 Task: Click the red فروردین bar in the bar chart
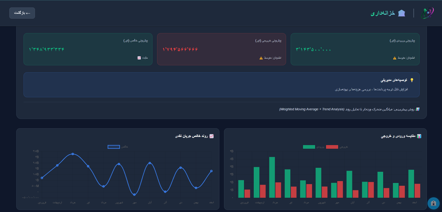tap(247, 193)
